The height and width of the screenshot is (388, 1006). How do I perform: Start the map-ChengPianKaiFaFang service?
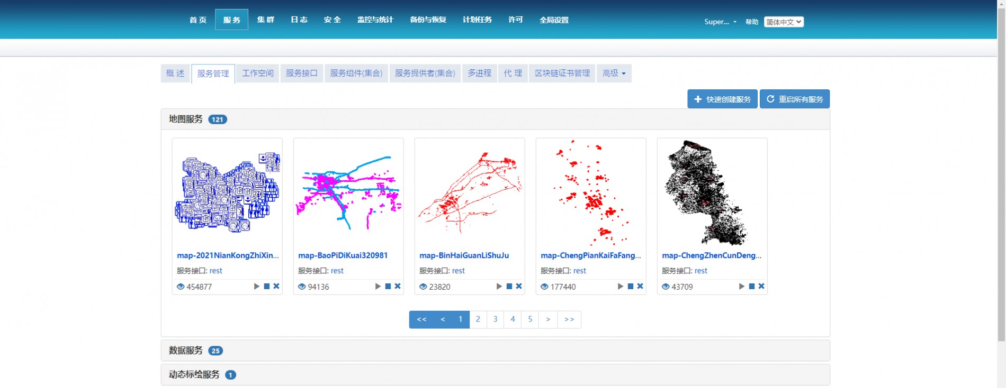[x=621, y=287]
